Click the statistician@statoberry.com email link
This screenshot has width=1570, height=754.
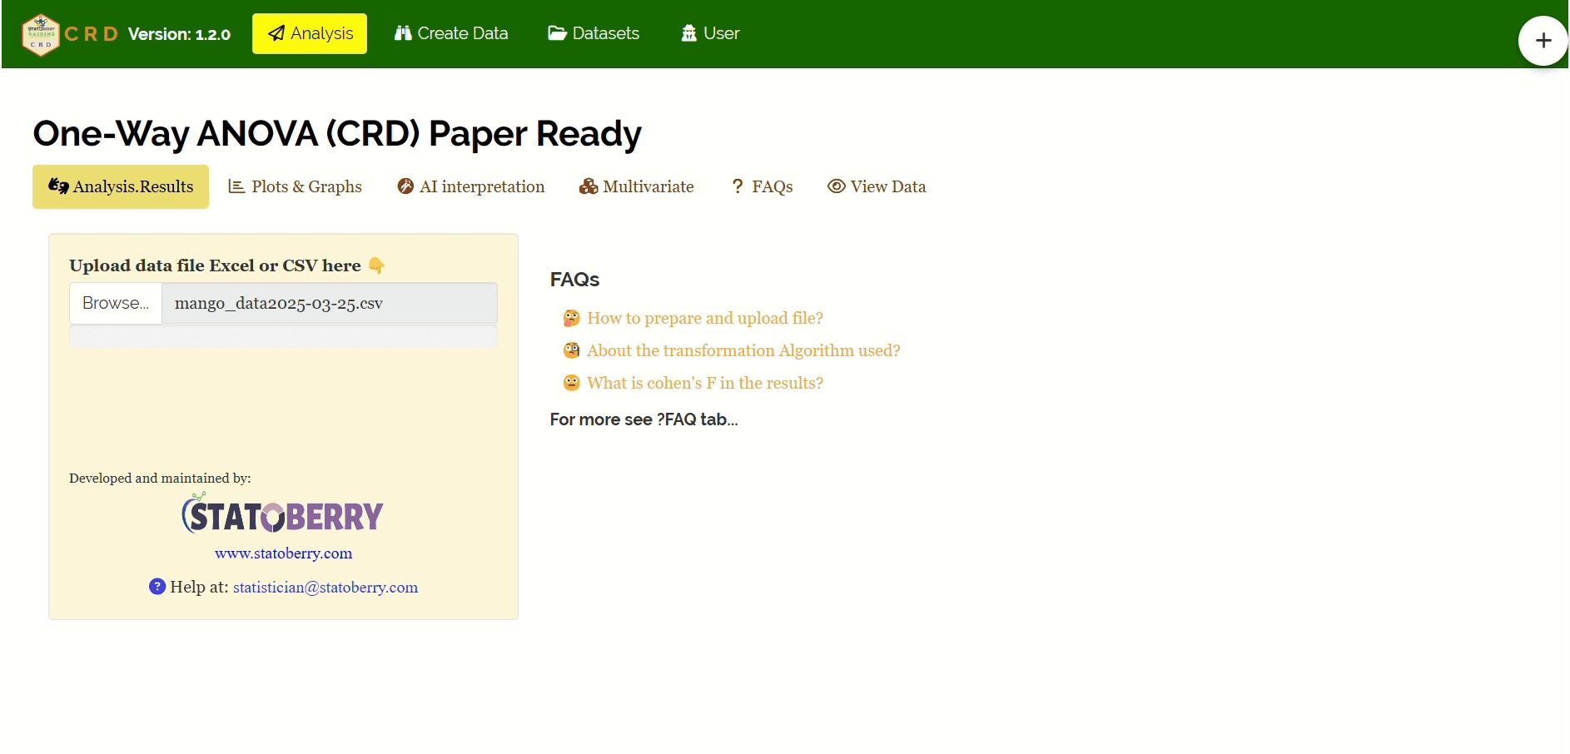(325, 588)
